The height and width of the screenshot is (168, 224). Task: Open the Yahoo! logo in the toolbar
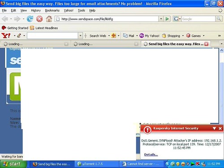(6, 36)
